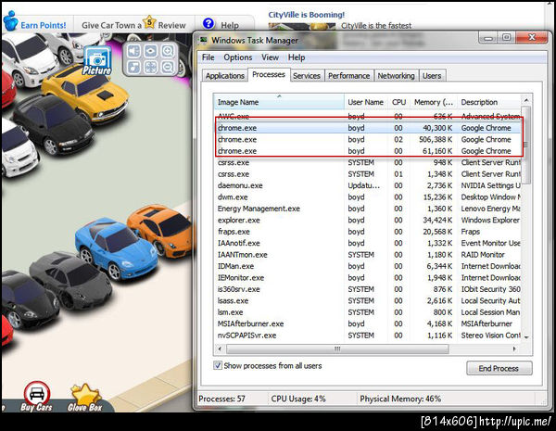This screenshot has height=431, width=556.
Task: Click the End Process button
Action: (x=499, y=368)
